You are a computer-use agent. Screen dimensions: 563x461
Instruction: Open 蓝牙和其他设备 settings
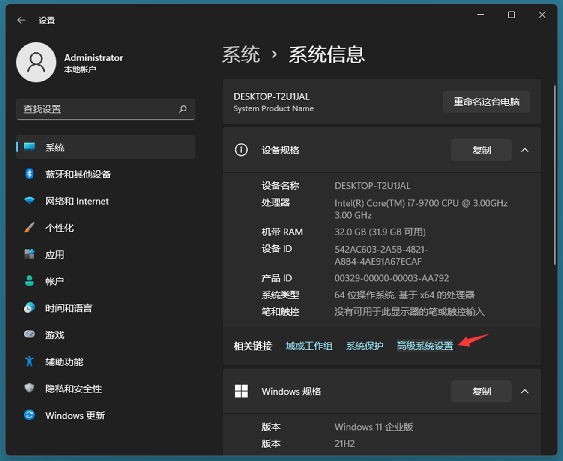(x=106, y=174)
